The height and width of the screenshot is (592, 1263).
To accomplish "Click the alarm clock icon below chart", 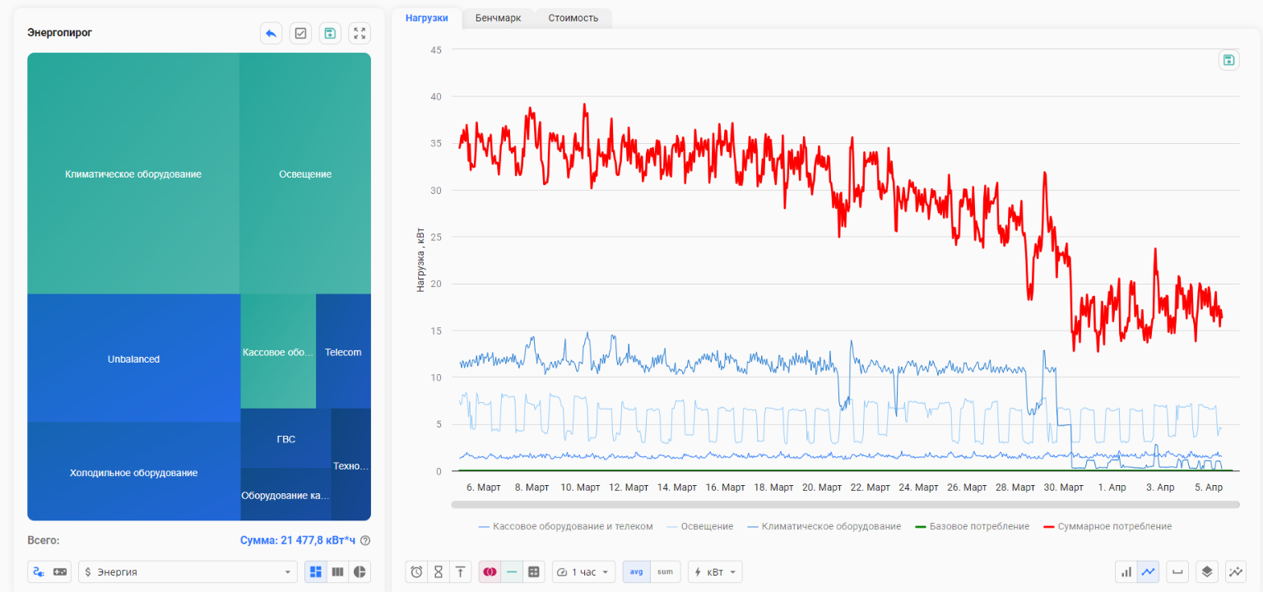I will point(416,571).
